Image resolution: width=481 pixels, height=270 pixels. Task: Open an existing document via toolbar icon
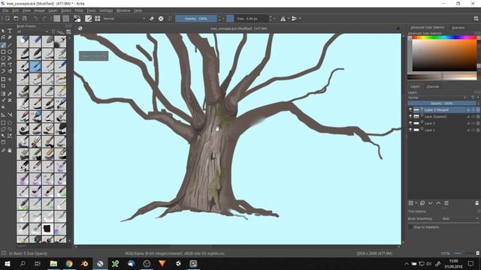pos(16,19)
